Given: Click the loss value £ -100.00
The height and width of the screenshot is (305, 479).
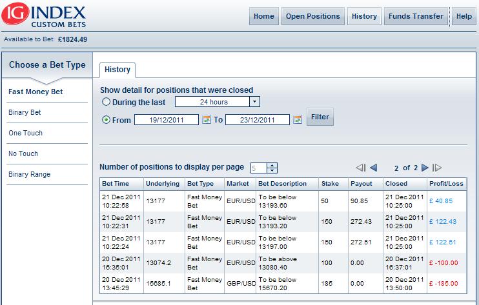Looking at the screenshot, I should point(443,263).
